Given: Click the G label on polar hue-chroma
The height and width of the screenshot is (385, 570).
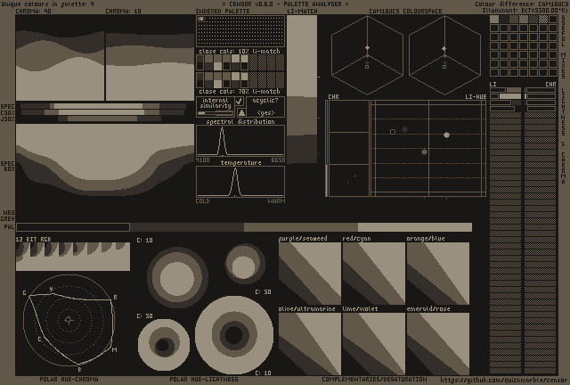Looking at the screenshot, I should (24, 293).
